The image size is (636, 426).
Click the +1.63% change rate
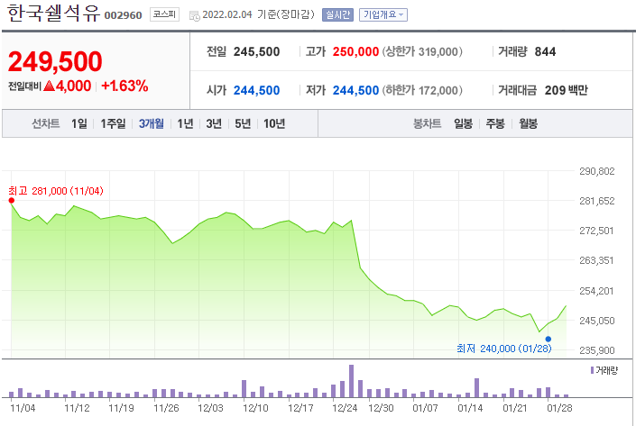pos(124,86)
